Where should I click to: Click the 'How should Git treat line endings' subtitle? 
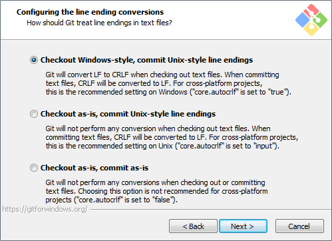pos(99,23)
